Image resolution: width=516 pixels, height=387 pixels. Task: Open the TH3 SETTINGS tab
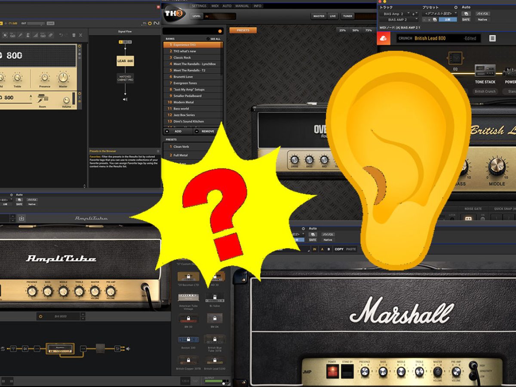coord(199,6)
